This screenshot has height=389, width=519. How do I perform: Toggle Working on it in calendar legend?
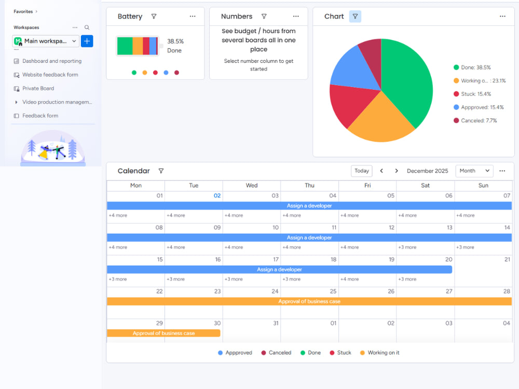point(380,353)
